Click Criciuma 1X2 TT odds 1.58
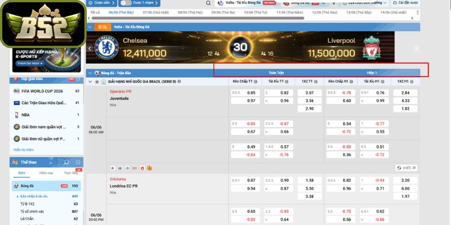This screenshot has width=451, height=225. pyautogui.click(x=309, y=180)
